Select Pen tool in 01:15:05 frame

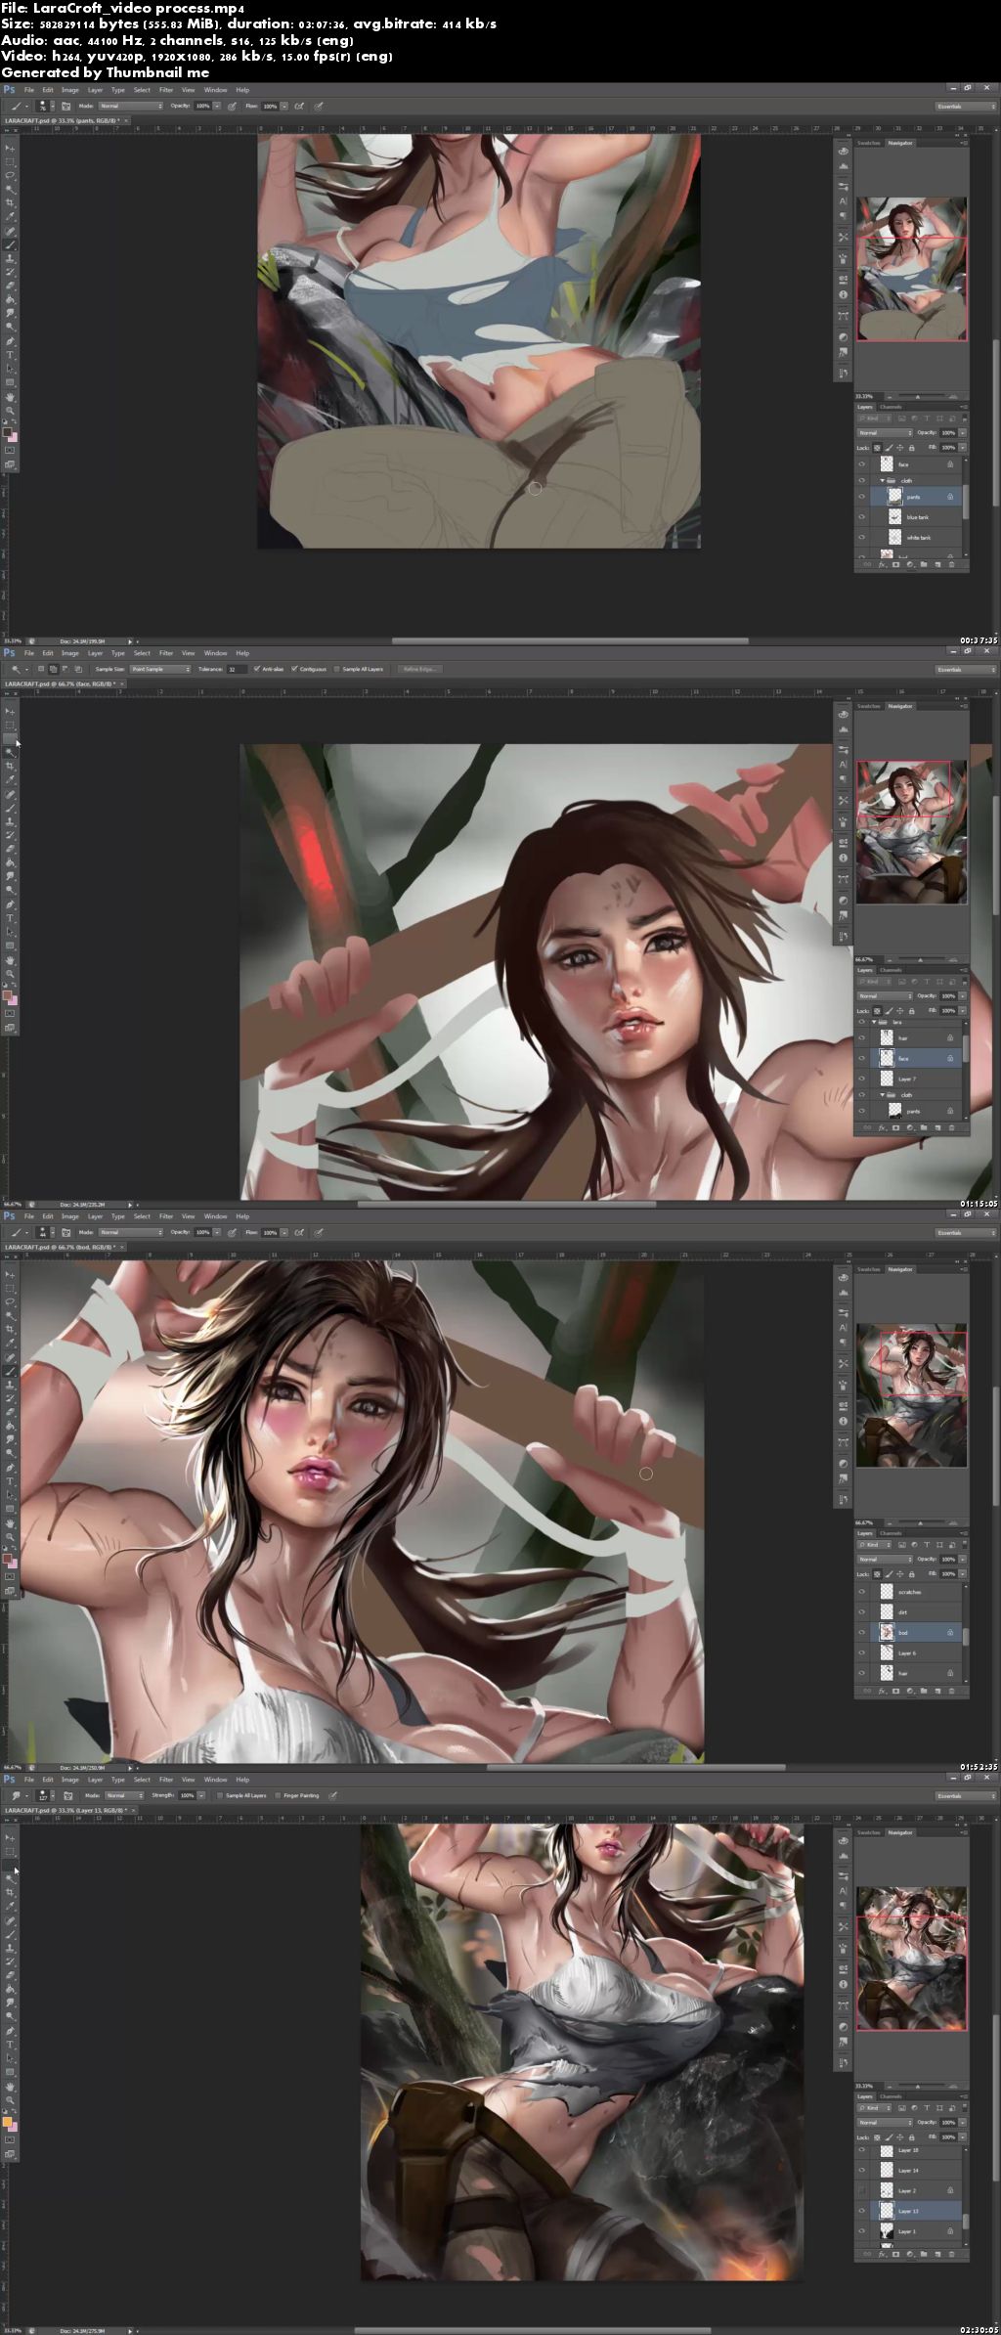tap(10, 903)
